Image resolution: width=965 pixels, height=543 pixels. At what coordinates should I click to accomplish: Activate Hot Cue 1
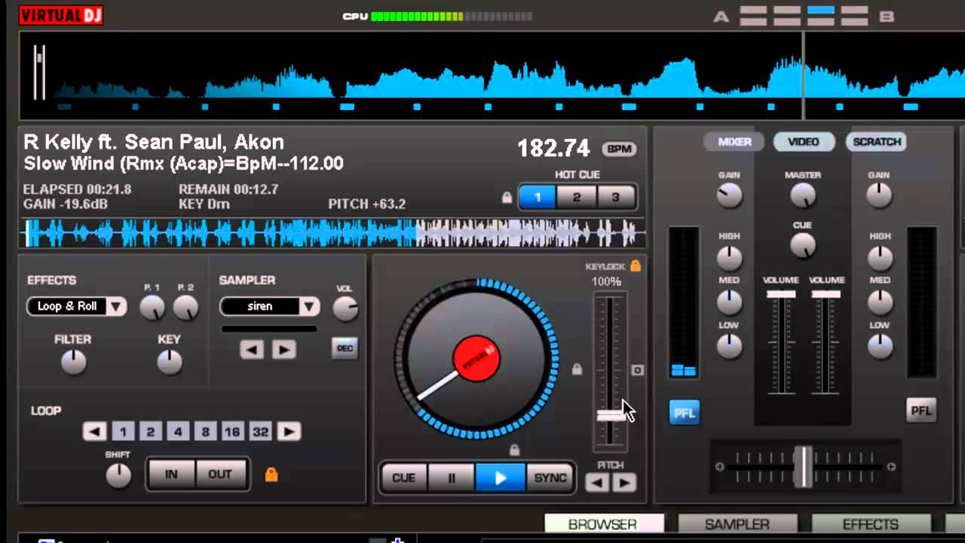(538, 198)
